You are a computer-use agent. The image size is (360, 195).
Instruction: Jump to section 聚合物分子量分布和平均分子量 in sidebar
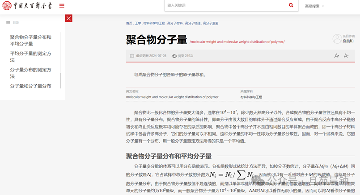click(x=30, y=40)
